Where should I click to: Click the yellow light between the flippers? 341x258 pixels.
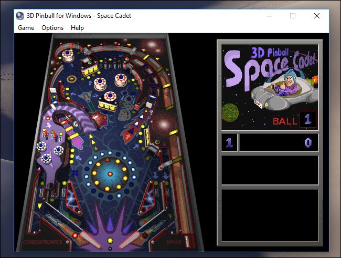110,240
